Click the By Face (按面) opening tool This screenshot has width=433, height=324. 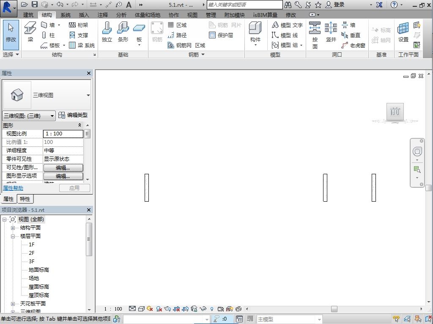click(315, 35)
